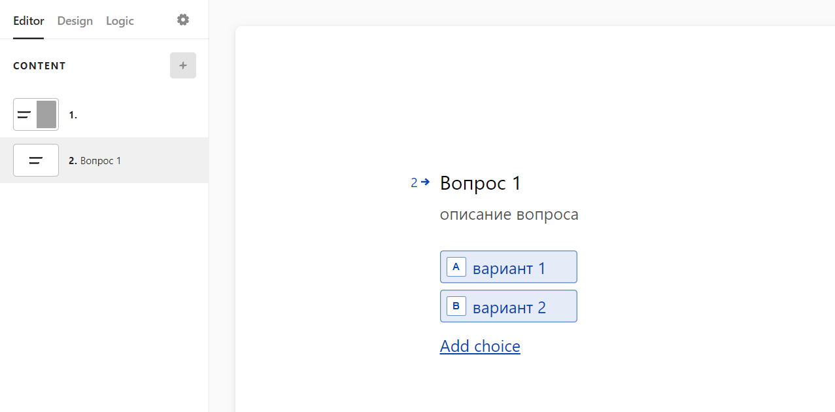835x412 pixels.
Task: Click the Add choice link
Action: pos(480,346)
